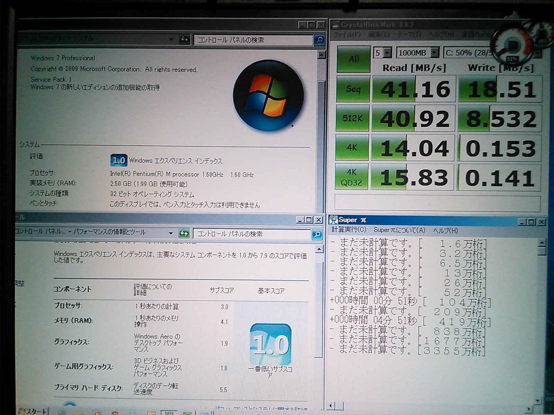This screenshot has width=554, height=415.
Task: Click the グラフィックス subscore 1.9
Action: click(x=224, y=343)
